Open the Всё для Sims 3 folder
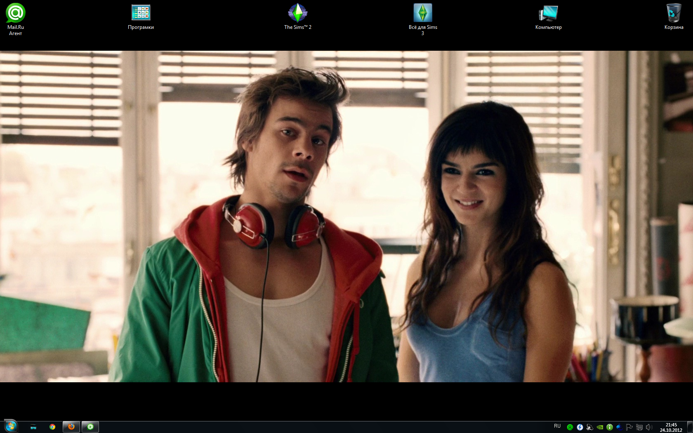Screen dimensions: 693x433 click(x=423, y=19)
